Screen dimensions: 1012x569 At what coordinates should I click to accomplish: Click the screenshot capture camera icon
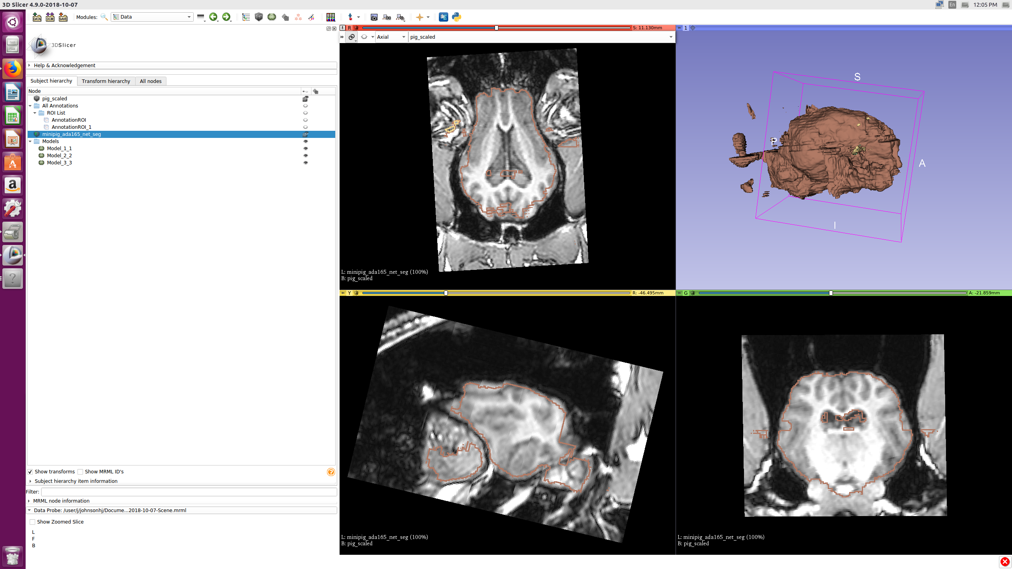coord(374,17)
